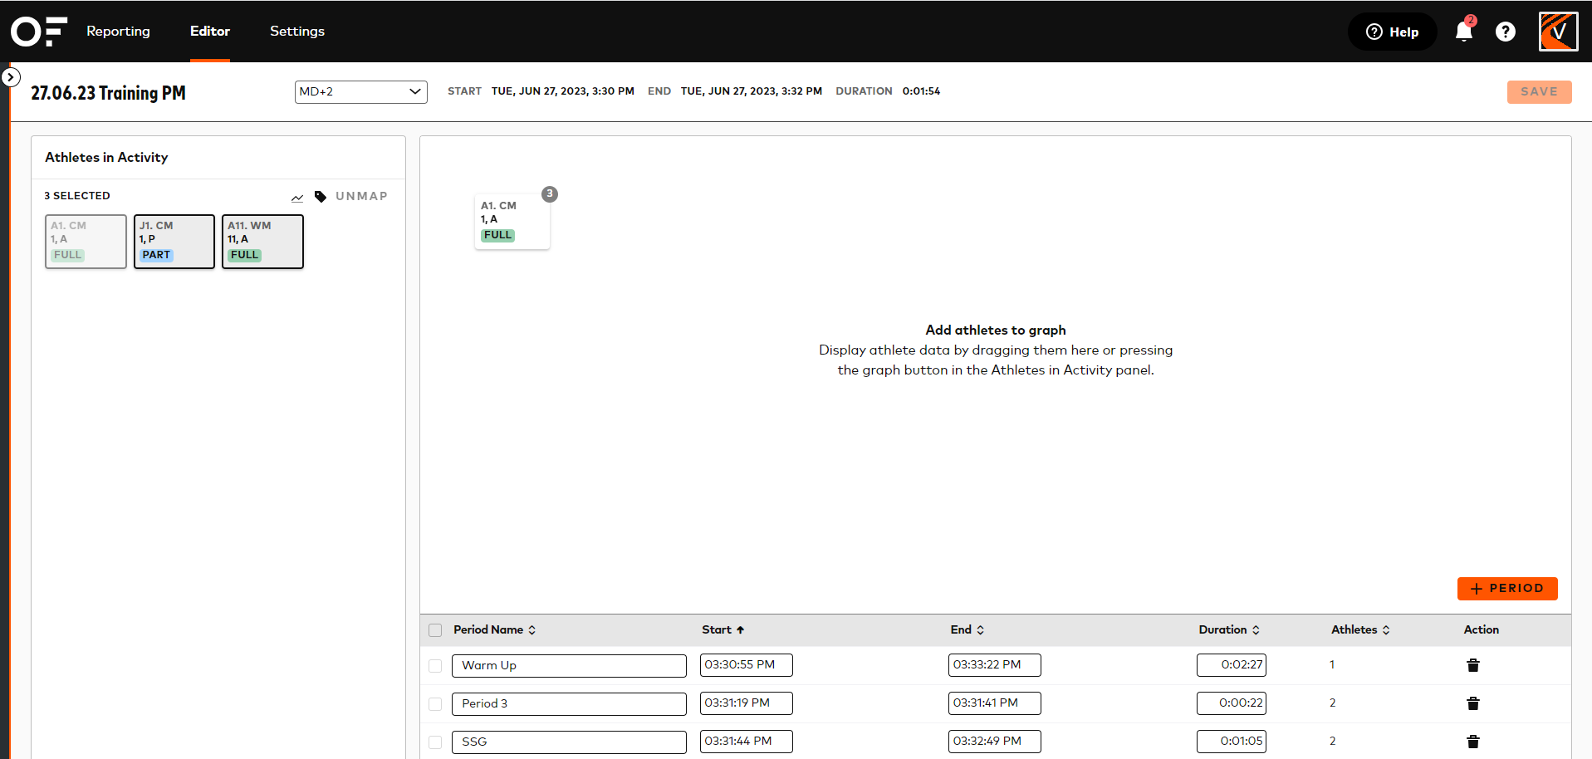Expand the collapsed left sidebar arrow
Screen dimensions: 1592x759
pos(10,76)
